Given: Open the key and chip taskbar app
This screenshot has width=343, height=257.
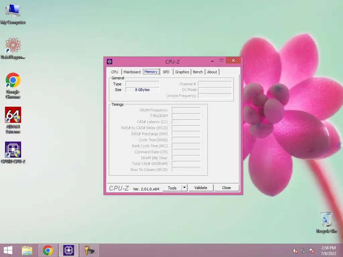Looking at the screenshot, I should (x=89, y=250).
